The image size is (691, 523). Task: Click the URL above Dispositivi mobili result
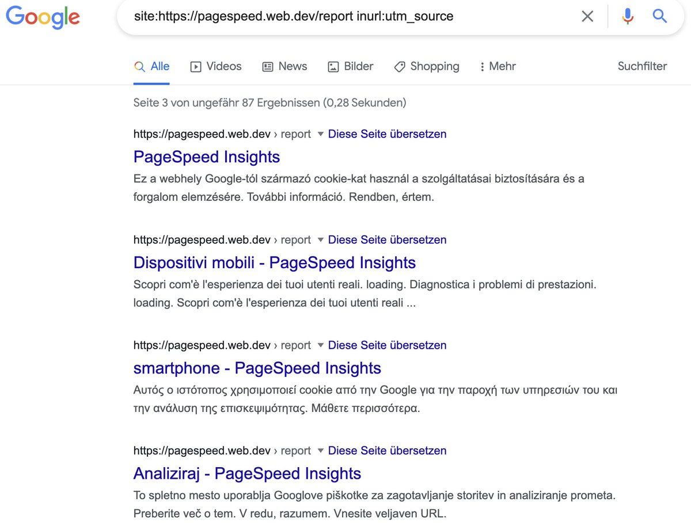[x=222, y=239]
